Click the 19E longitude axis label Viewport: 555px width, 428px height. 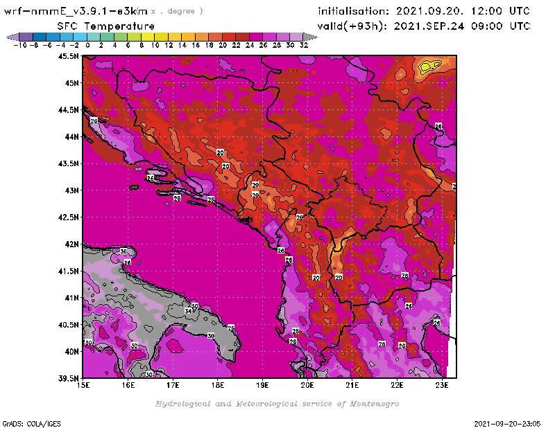click(262, 385)
